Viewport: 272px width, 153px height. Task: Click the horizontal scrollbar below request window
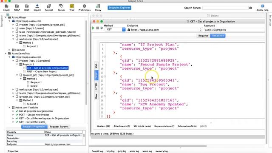click(148, 146)
